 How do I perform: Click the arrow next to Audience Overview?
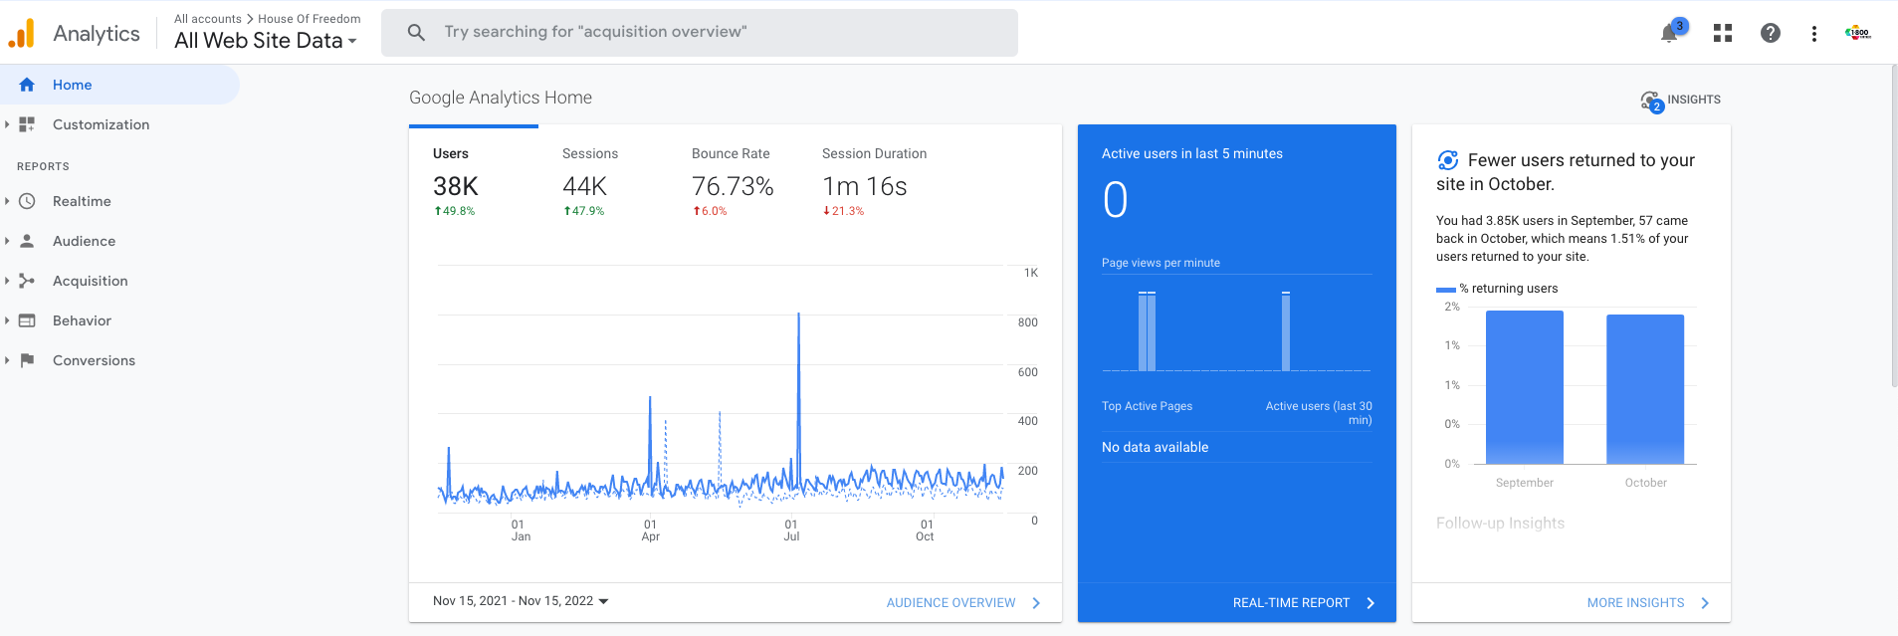click(1036, 603)
